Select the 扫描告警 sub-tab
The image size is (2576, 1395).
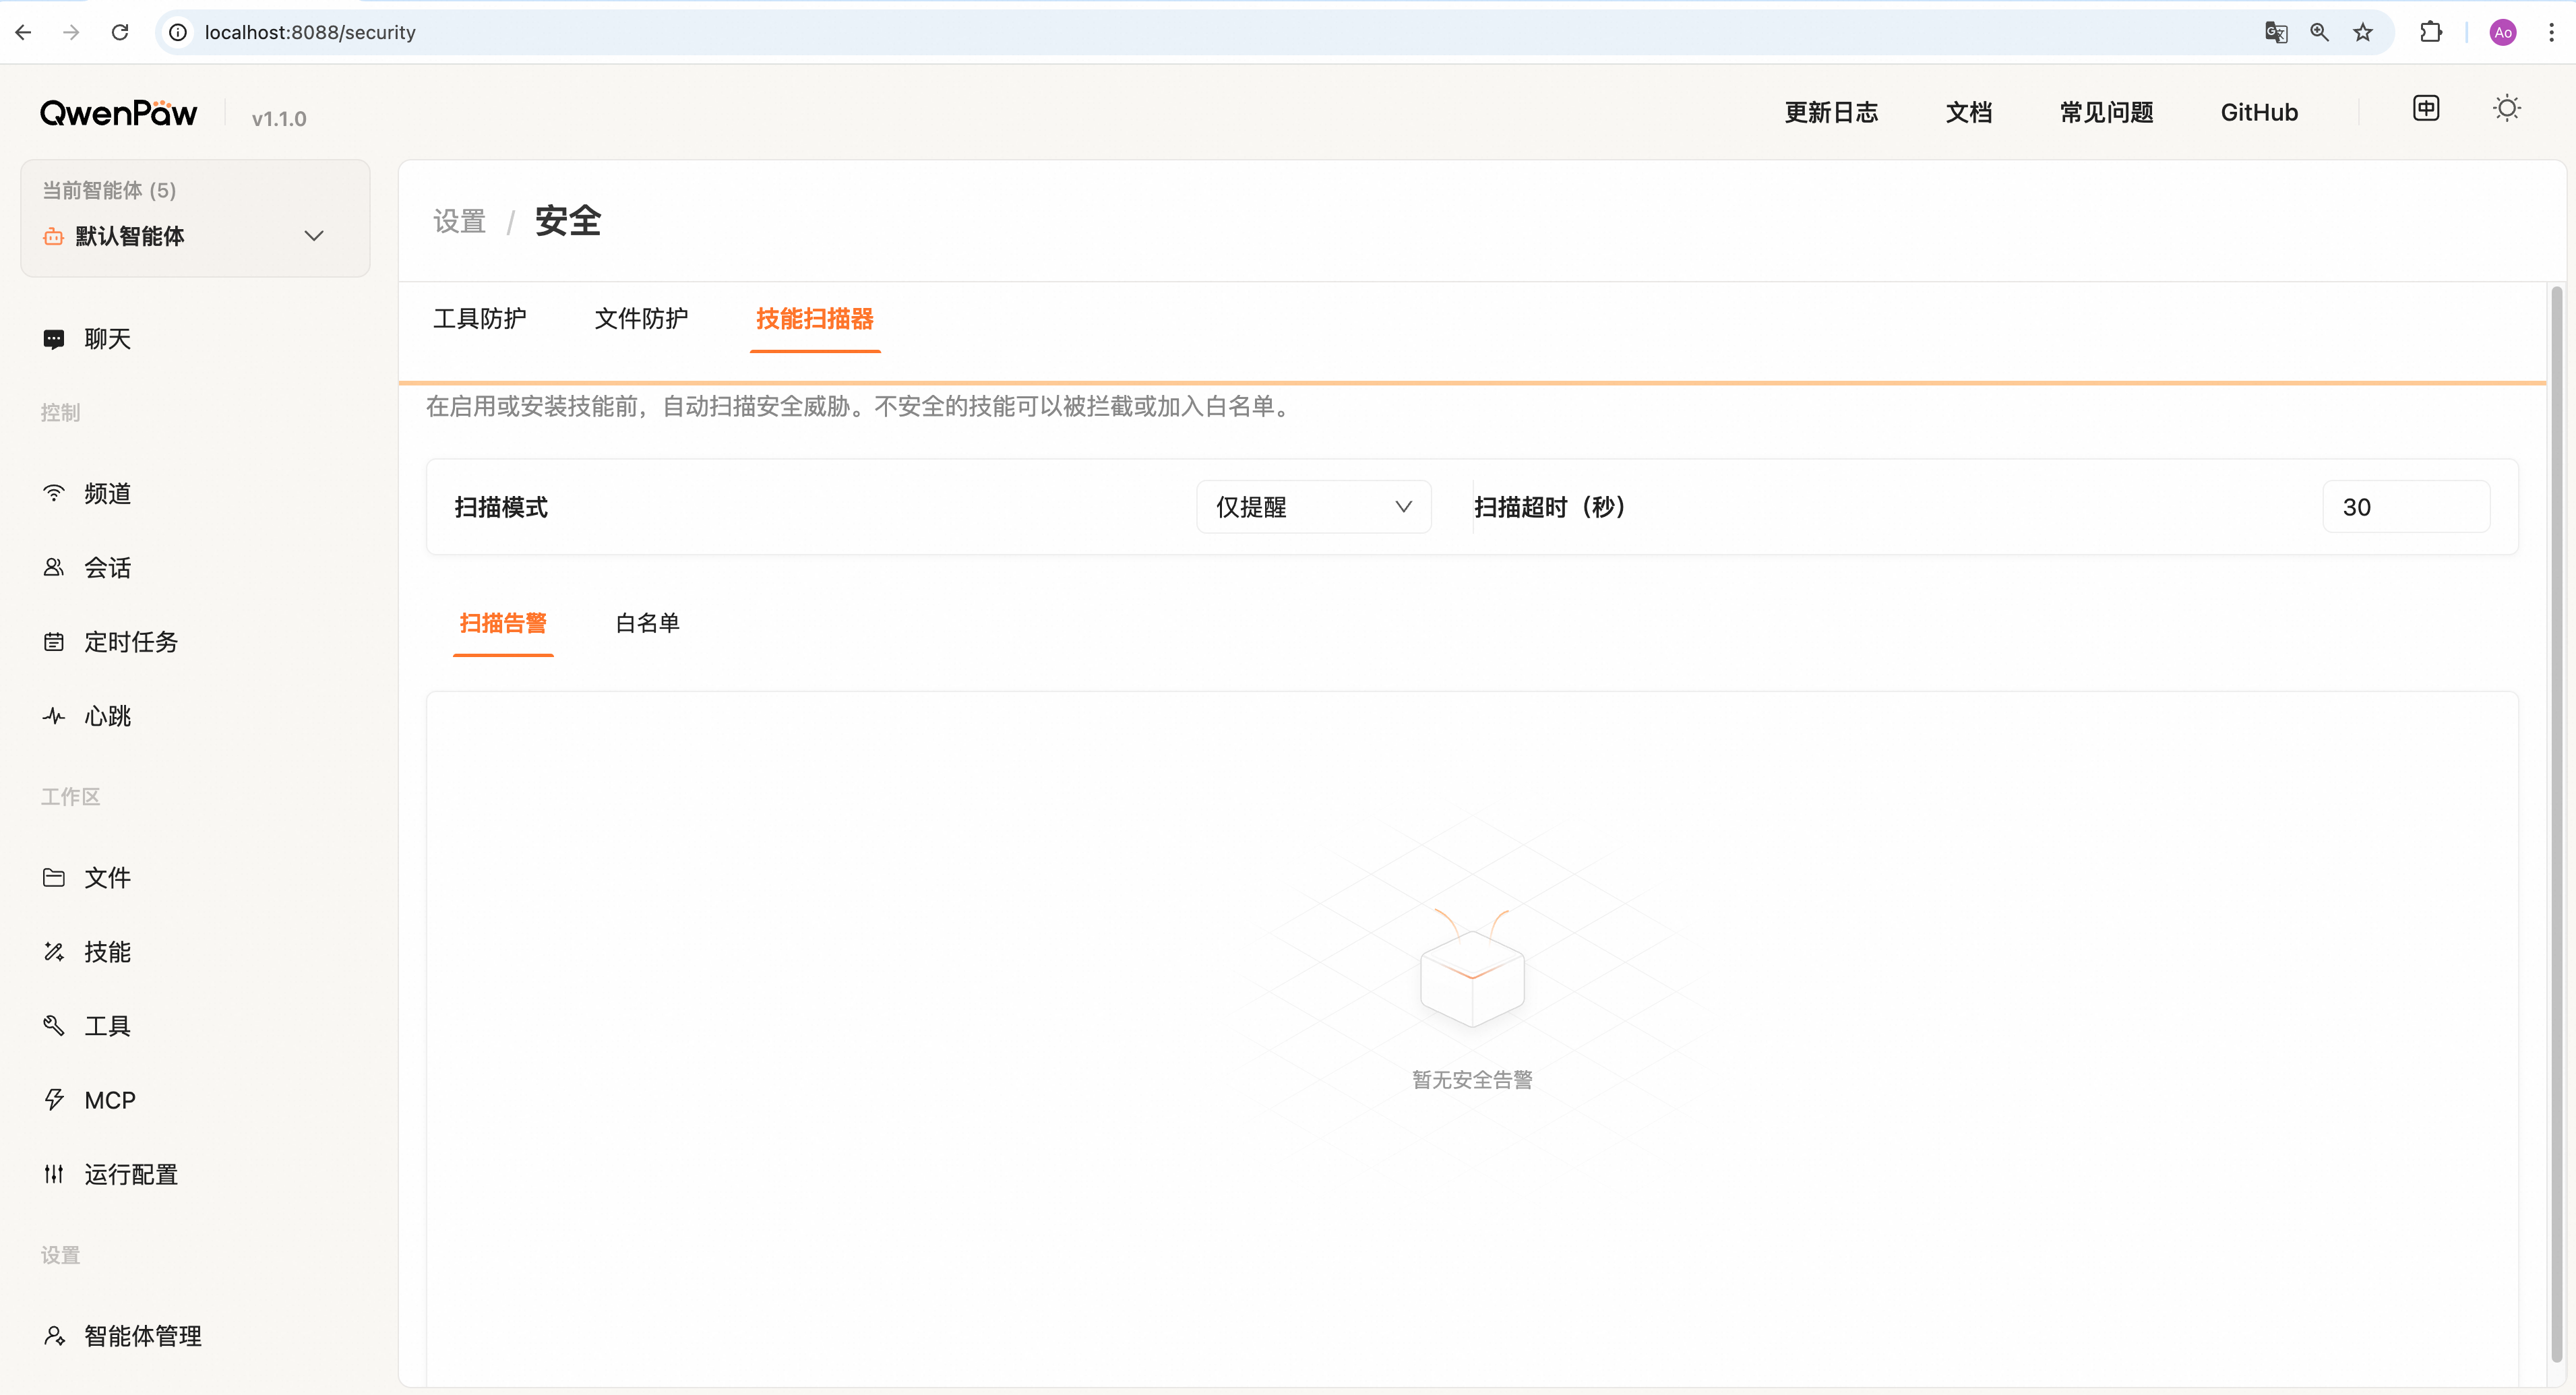click(503, 623)
